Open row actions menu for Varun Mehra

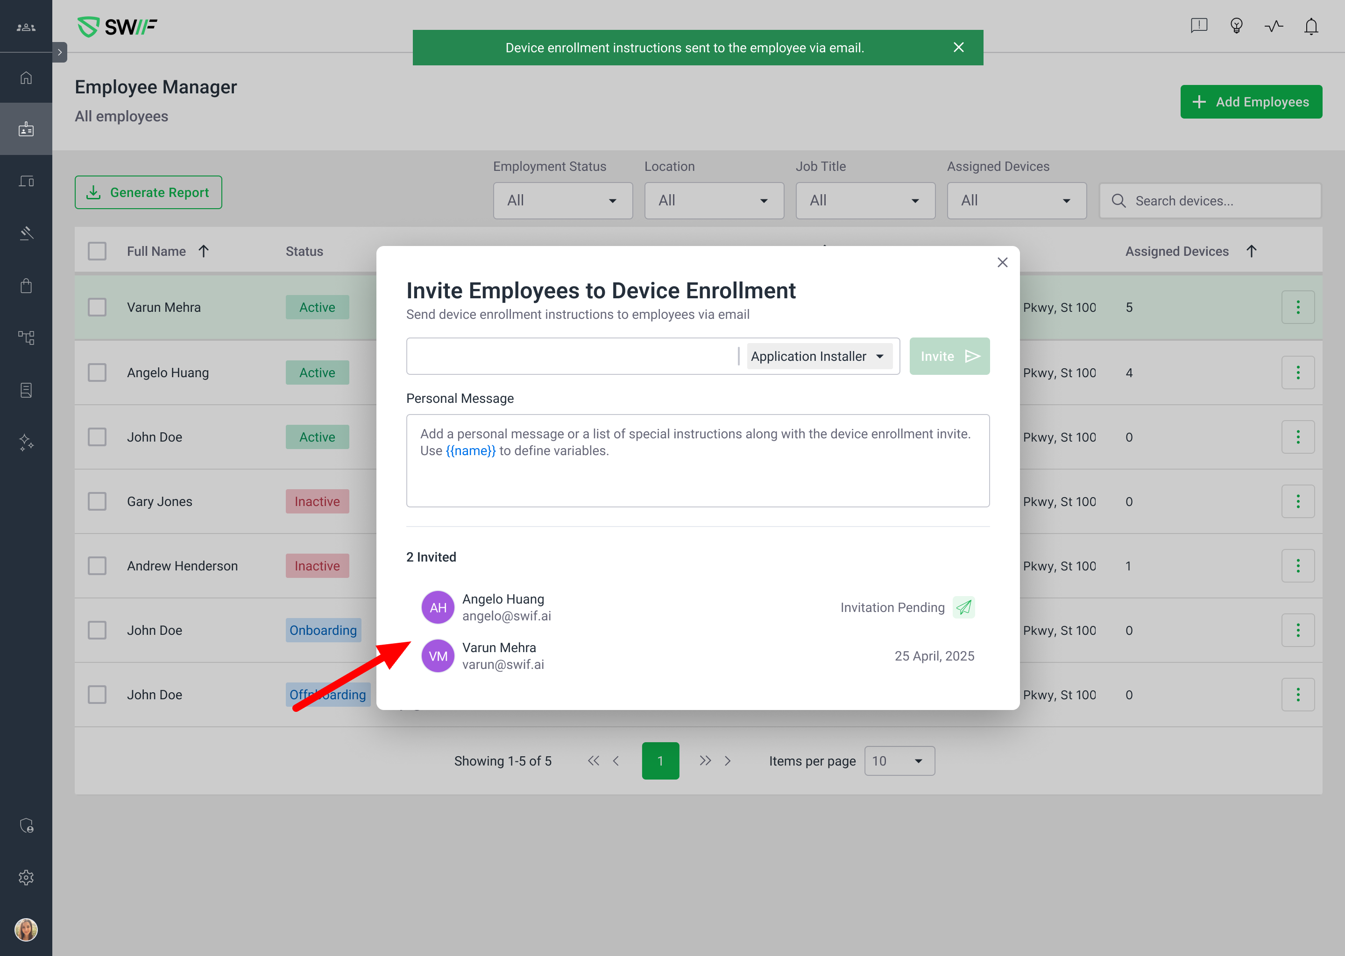1297,307
